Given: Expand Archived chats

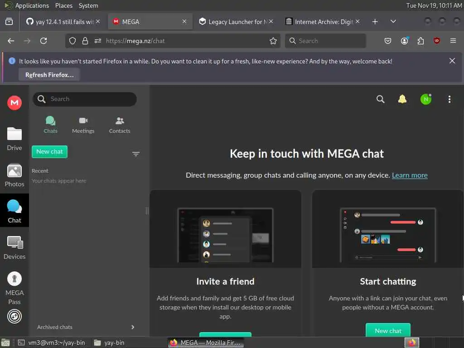Looking at the screenshot, I should [x=85, y=327].
